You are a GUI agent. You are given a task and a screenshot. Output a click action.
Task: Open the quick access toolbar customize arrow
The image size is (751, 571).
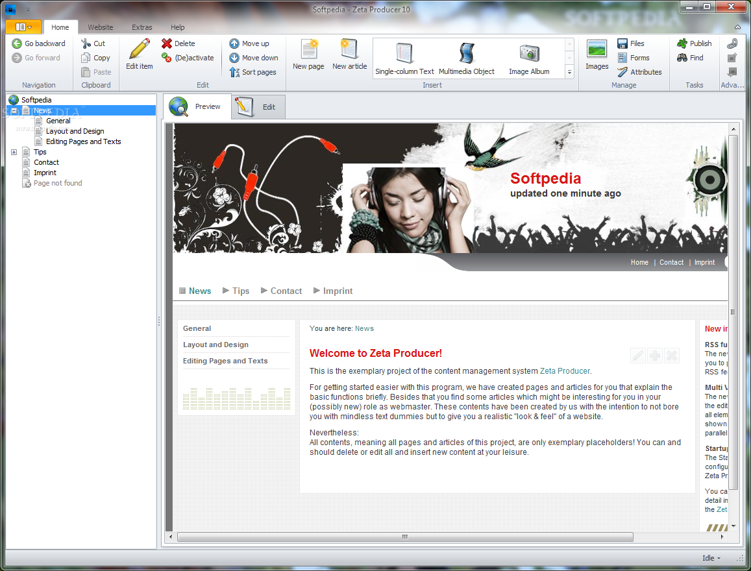[x=29, y=10]
